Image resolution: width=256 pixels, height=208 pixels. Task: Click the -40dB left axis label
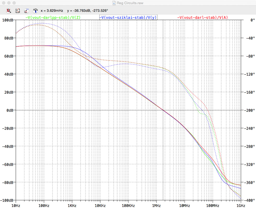coord(8,147)
